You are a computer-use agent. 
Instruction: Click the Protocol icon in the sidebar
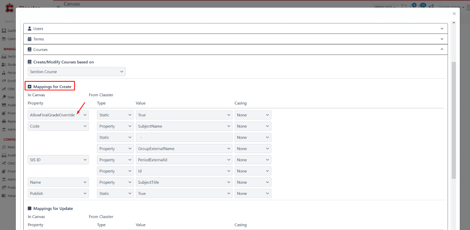[4, 188]
